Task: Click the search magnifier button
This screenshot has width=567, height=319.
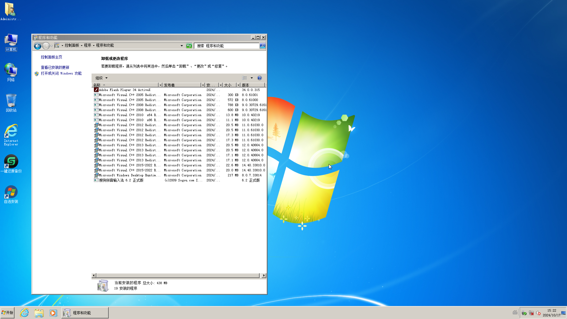Action: (263, 46)
